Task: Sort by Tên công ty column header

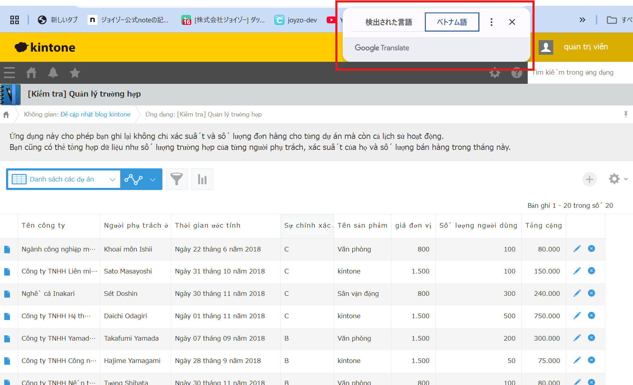Action: click(43, 226)
